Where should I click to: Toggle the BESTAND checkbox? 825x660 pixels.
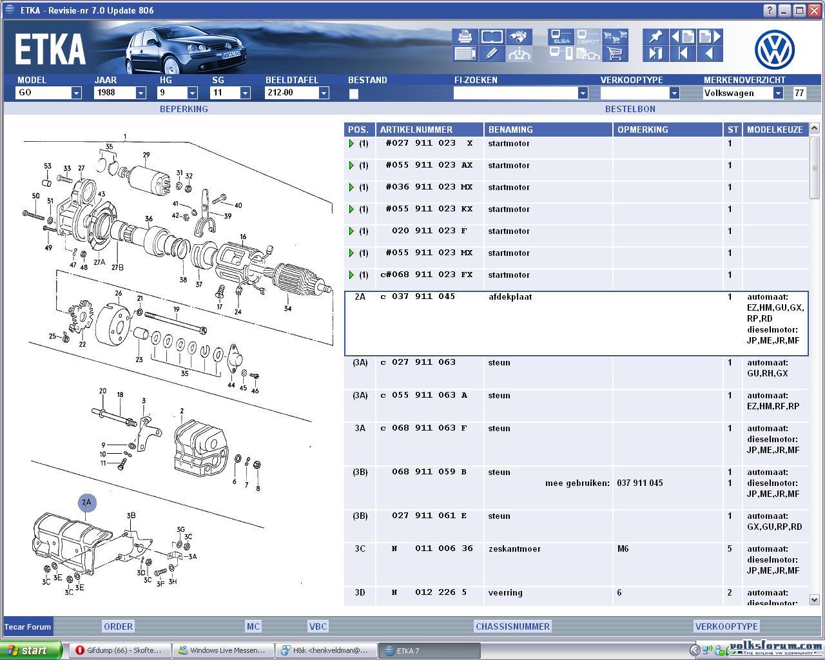[353, 94]
